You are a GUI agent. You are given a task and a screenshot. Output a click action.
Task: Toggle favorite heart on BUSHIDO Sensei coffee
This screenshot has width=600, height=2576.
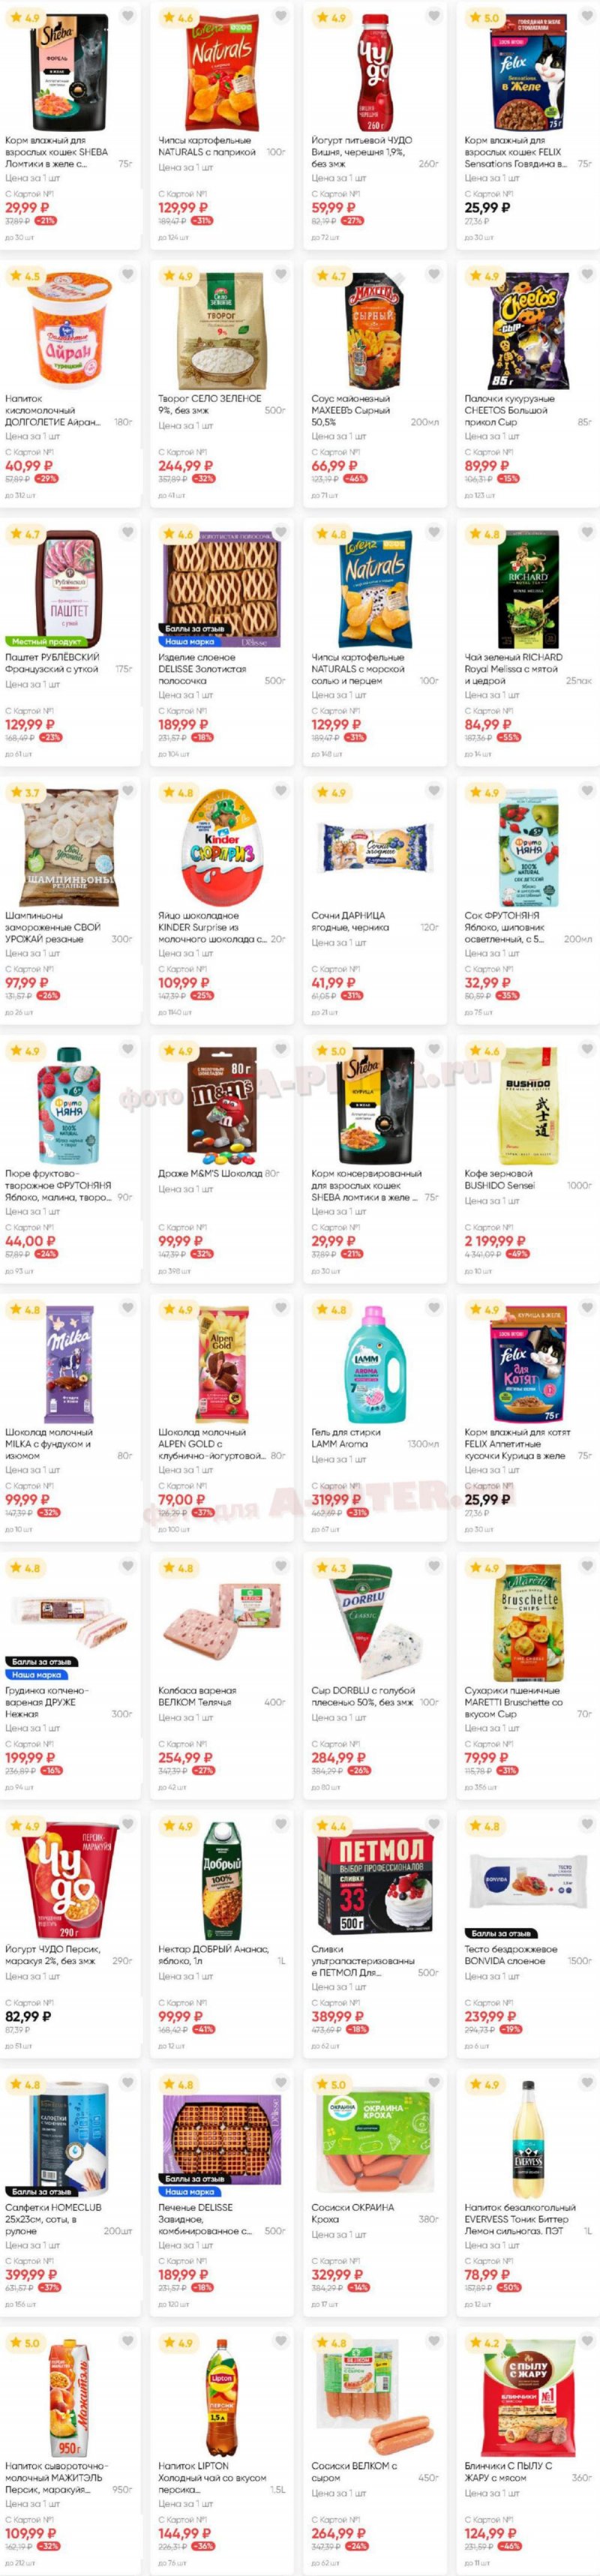[x=587, y=1049]
